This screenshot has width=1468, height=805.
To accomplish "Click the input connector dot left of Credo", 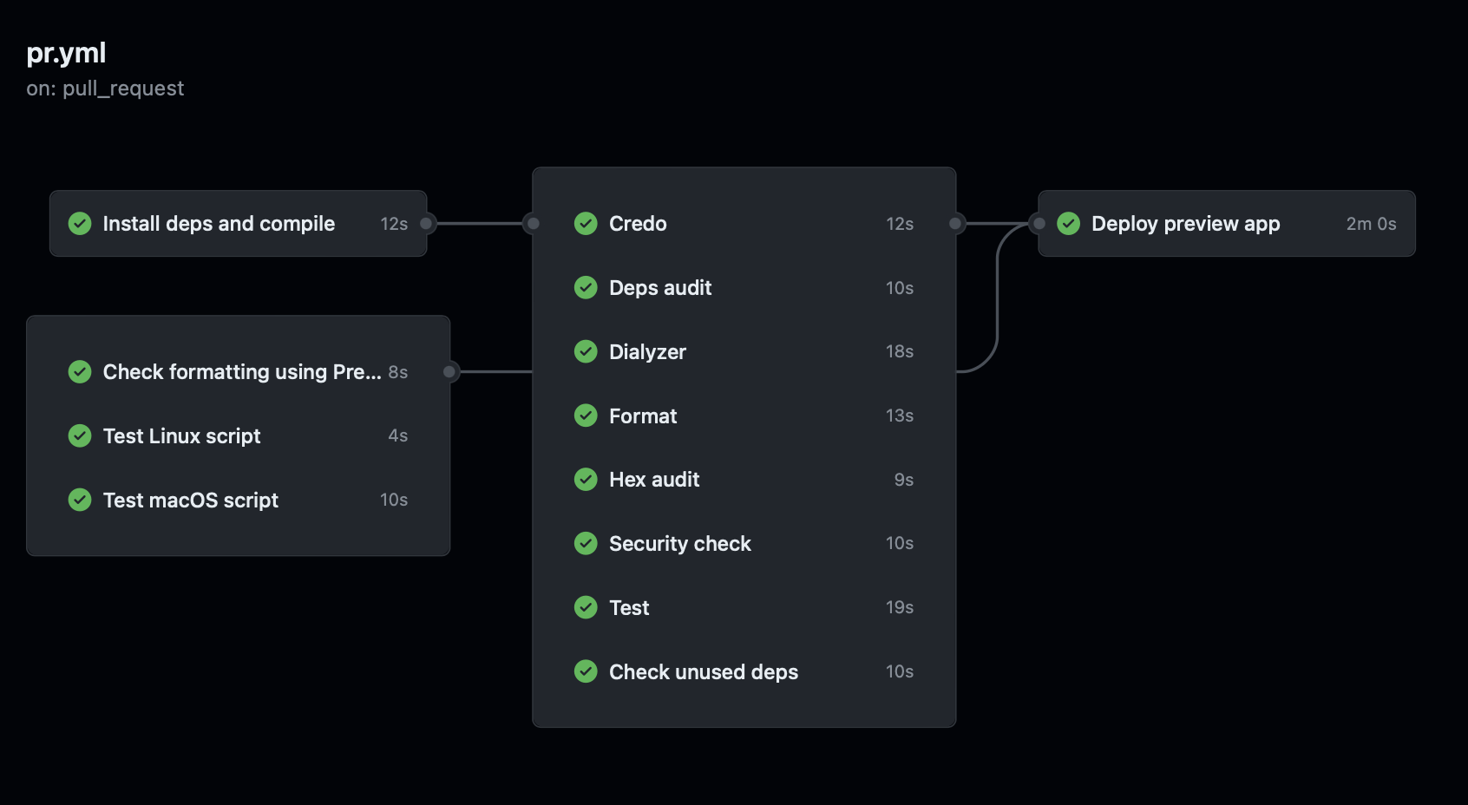I will (x=533, y=224).
